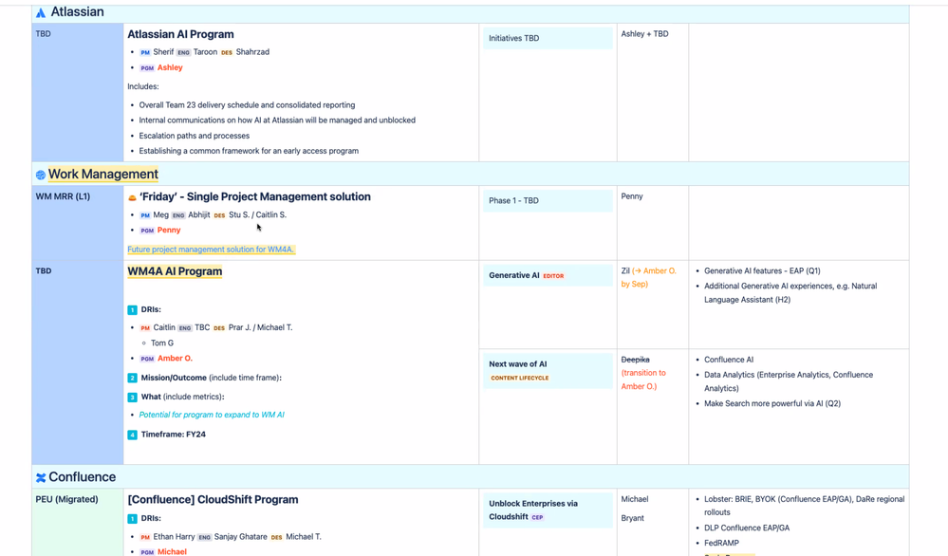Click the EDITOR status lozenge
The image size is (948, 556).
[553, 276]
